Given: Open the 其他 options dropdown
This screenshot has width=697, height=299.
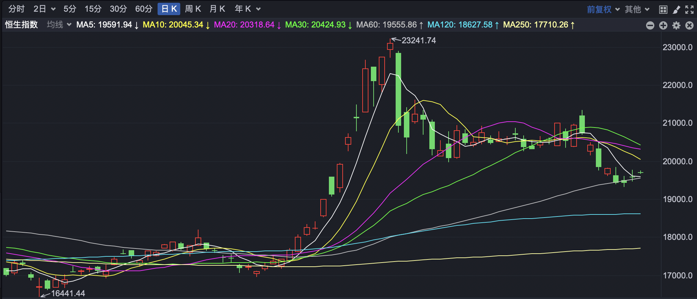Looking at the screenshot, I should (x=637, y=9).
